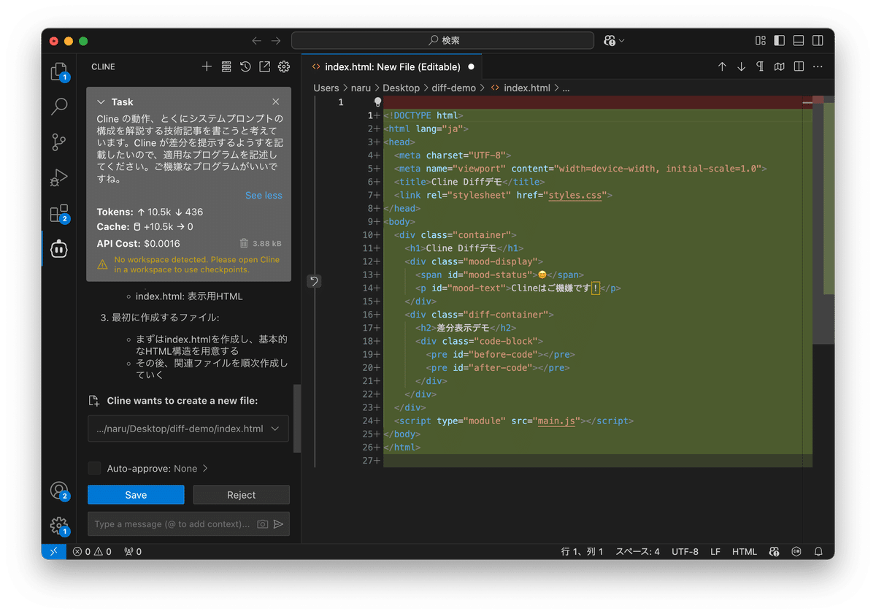Open the Explorer view in activity bar
The image size is (876, 614).
58,72
